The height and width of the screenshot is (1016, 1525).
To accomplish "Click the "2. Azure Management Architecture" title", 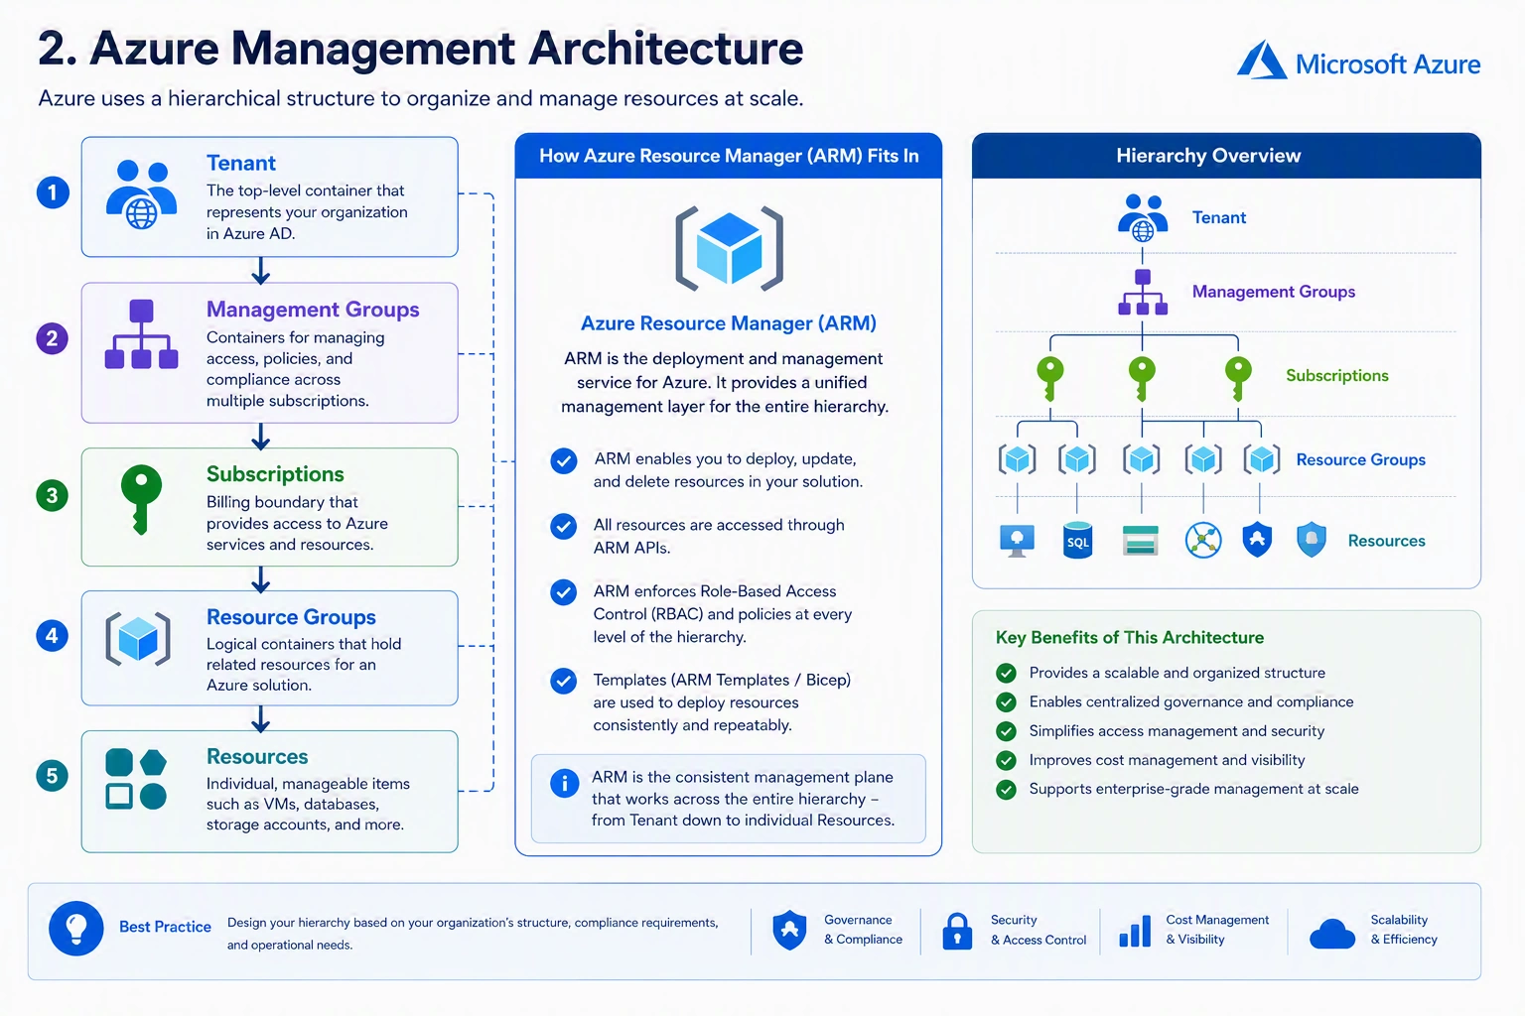I will [x=421, y=49].
